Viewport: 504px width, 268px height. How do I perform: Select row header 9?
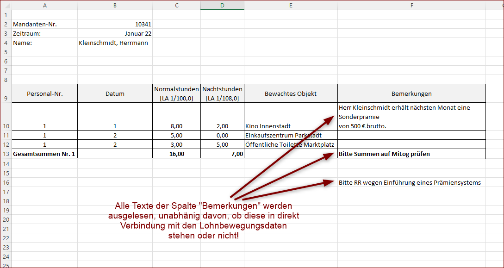point(6,93)
